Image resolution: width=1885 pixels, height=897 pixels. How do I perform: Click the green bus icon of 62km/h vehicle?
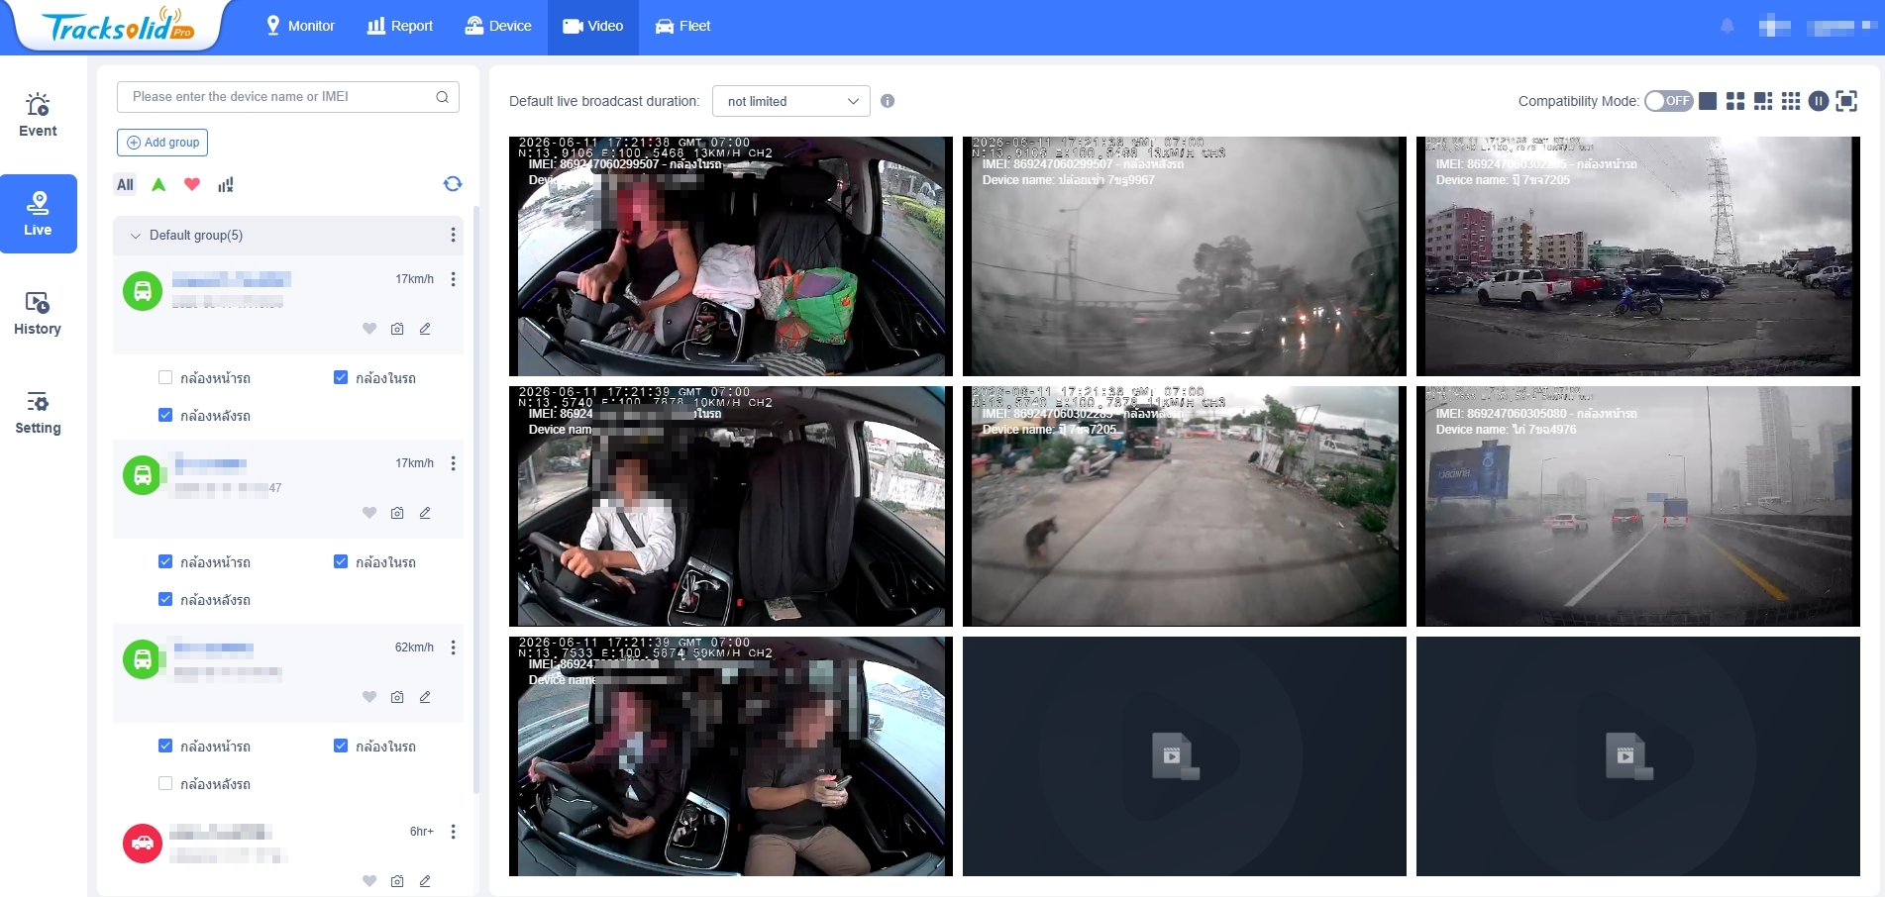point(143,659)
